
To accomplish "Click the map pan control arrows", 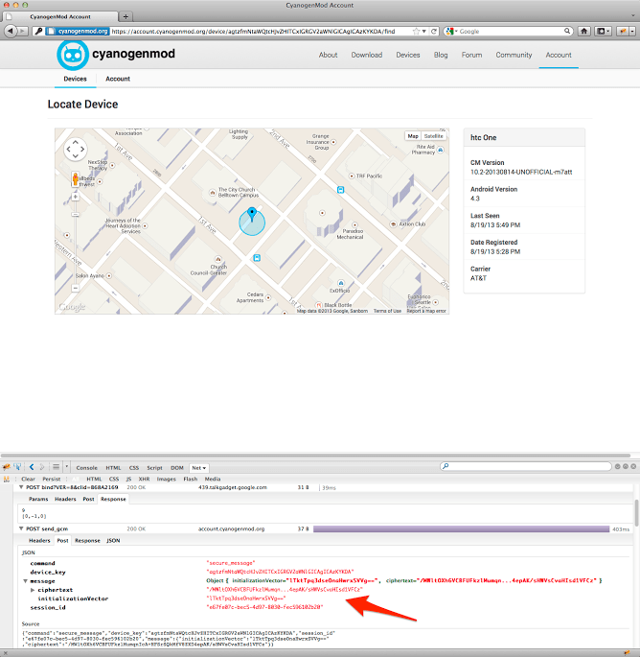I will (x=76, y=149).
